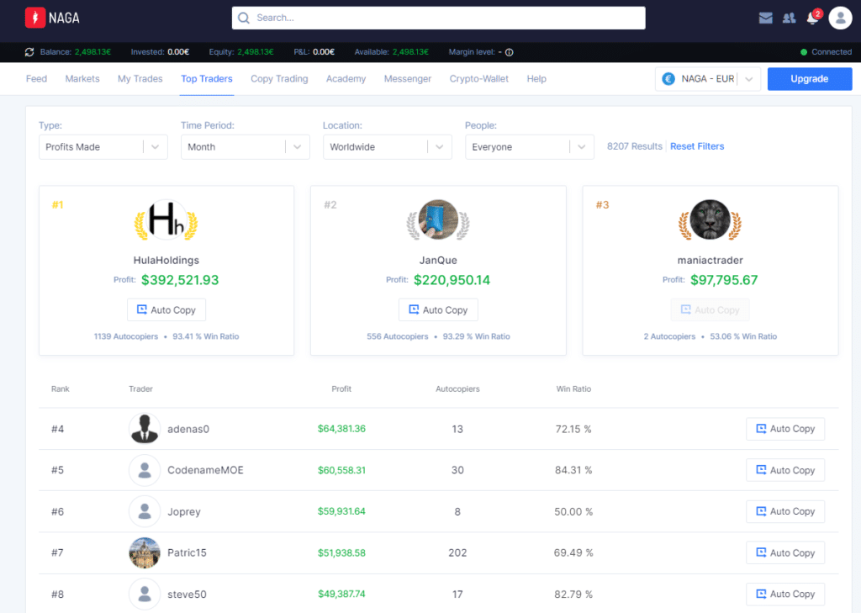Click the margin level info icon
The width and height of the screenshot is (861, 613).
pyautogui.click(x=509, y=52)
